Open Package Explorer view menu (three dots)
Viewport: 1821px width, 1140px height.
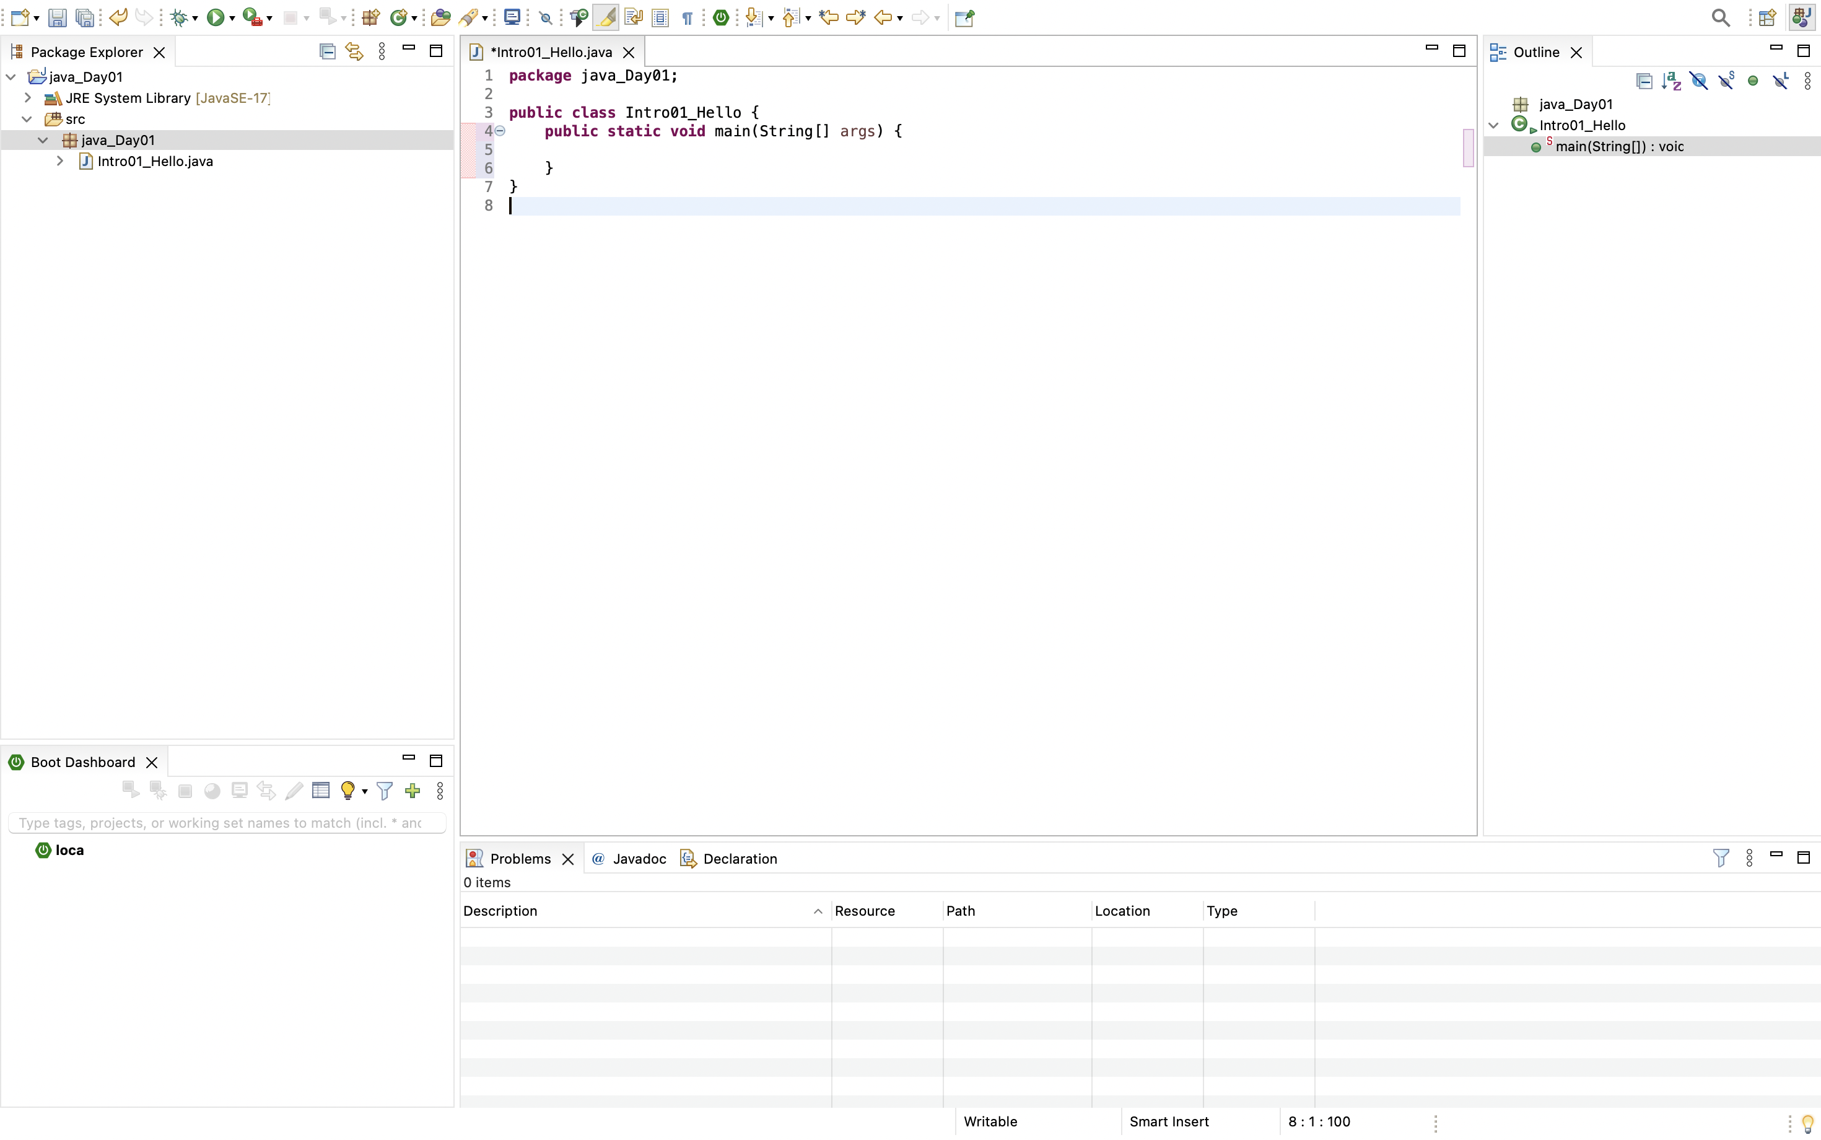[x=382, y=51]
